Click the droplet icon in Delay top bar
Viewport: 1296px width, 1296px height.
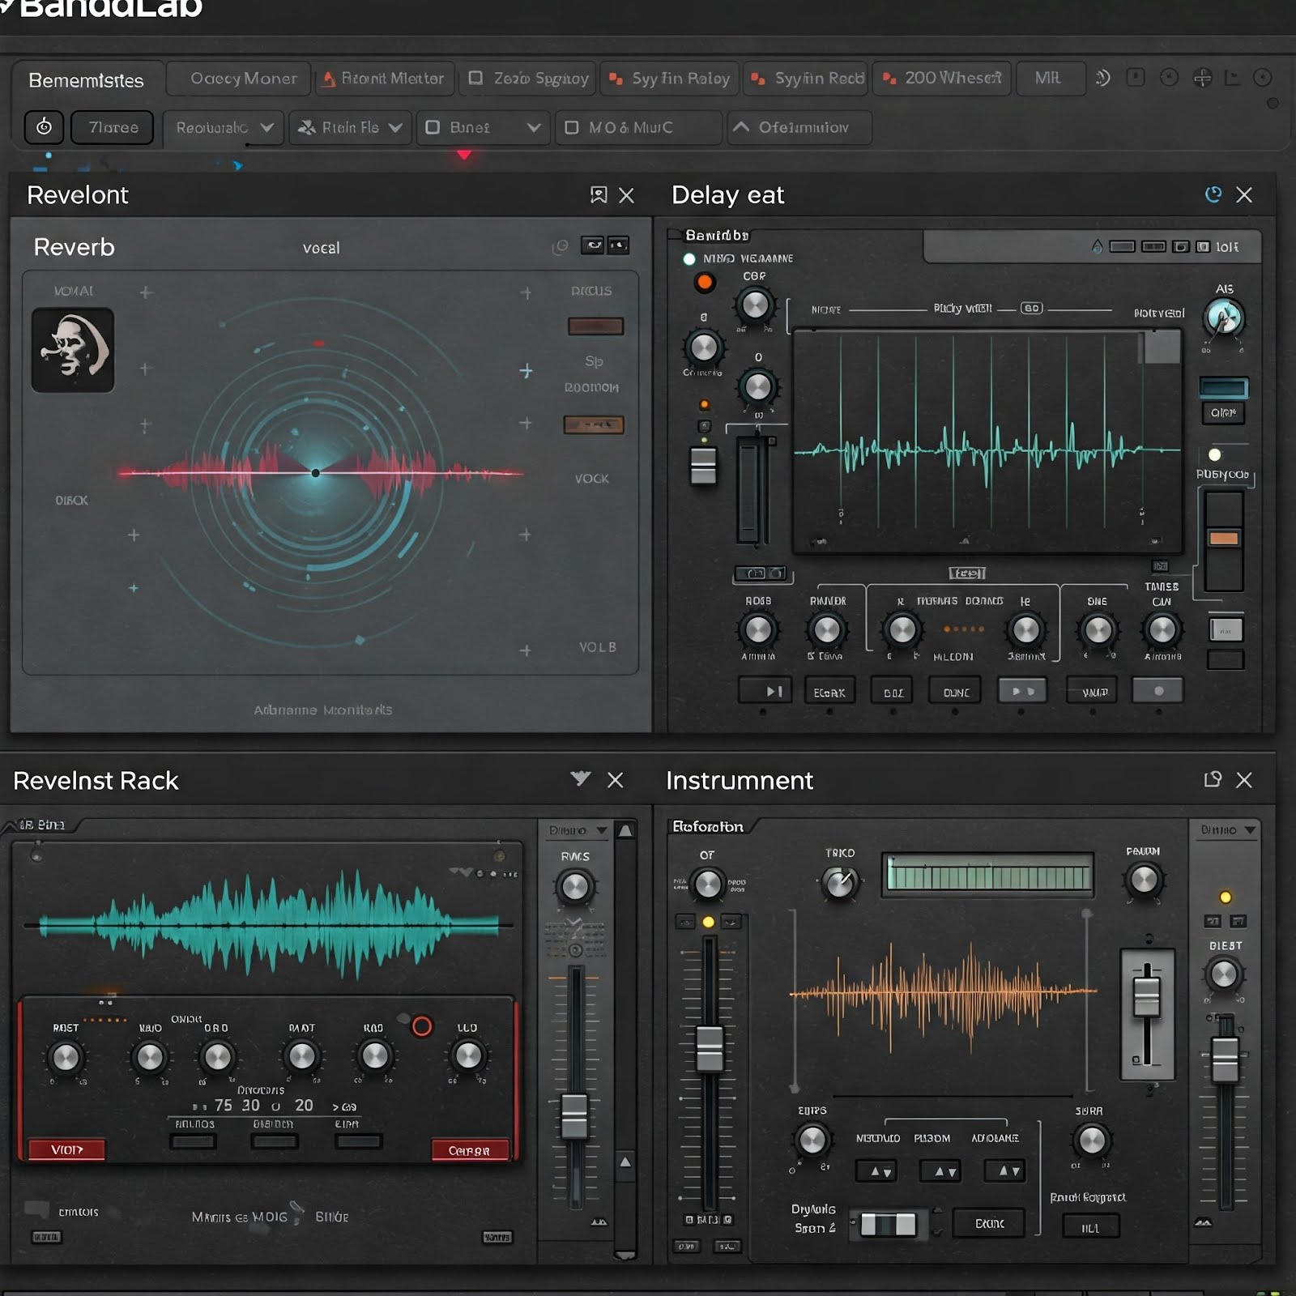[x=1097, y=246]
